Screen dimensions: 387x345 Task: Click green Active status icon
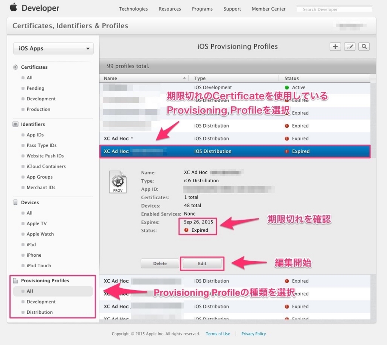coord(287,88)
